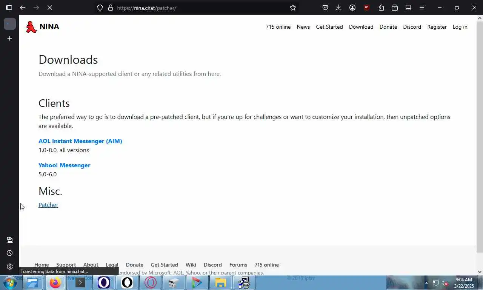Screen dimensions: 483x290
Task: Open Forums link in the footer
Action: click(x=238, y=265)
